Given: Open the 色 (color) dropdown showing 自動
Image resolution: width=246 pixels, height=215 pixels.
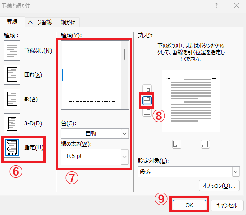Looking at the screenshot, I should (95, 134).
